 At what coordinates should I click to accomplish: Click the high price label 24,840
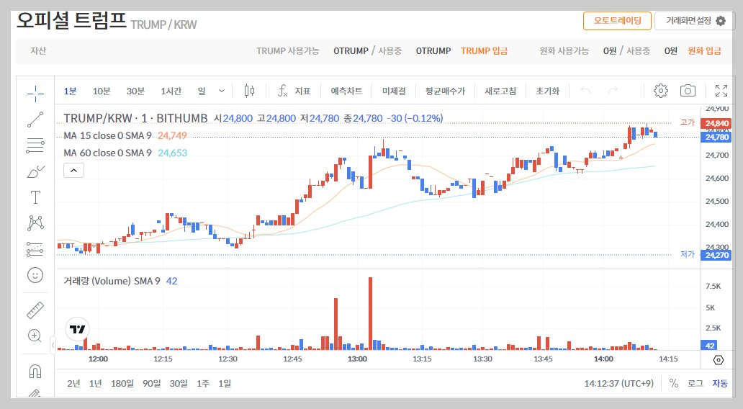pos(717,123)
